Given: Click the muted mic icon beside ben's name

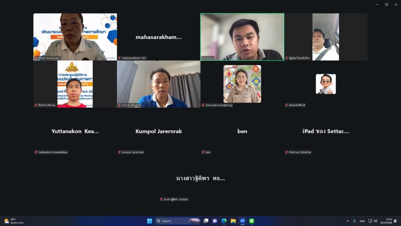Looking at the screenshot, I should click(x=203, y=152).
